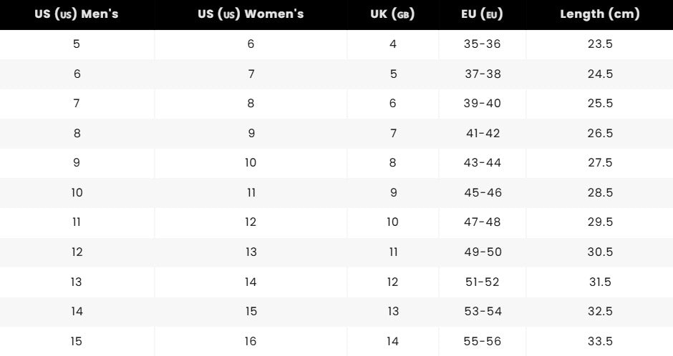Click the EU size 55-56 cell
673x356 pixels.
[482, 342]
